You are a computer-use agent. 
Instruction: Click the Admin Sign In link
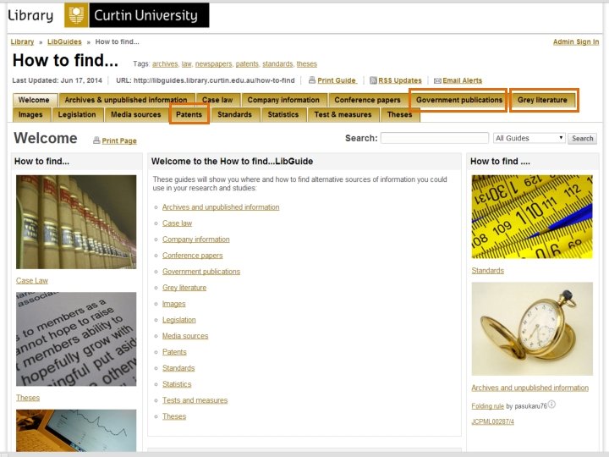click(x=576, y=41)
